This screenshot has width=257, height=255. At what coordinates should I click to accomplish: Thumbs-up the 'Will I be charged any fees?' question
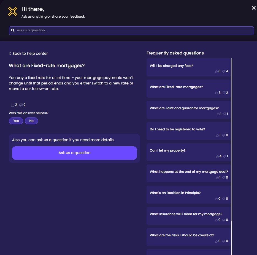click(216, 72)
